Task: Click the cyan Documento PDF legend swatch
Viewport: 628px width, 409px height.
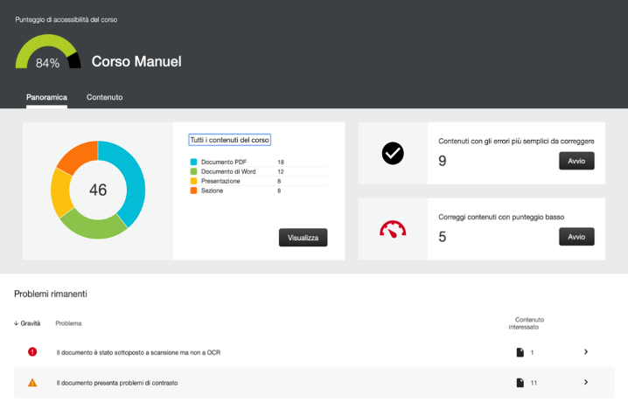Action: coord(193,163)
